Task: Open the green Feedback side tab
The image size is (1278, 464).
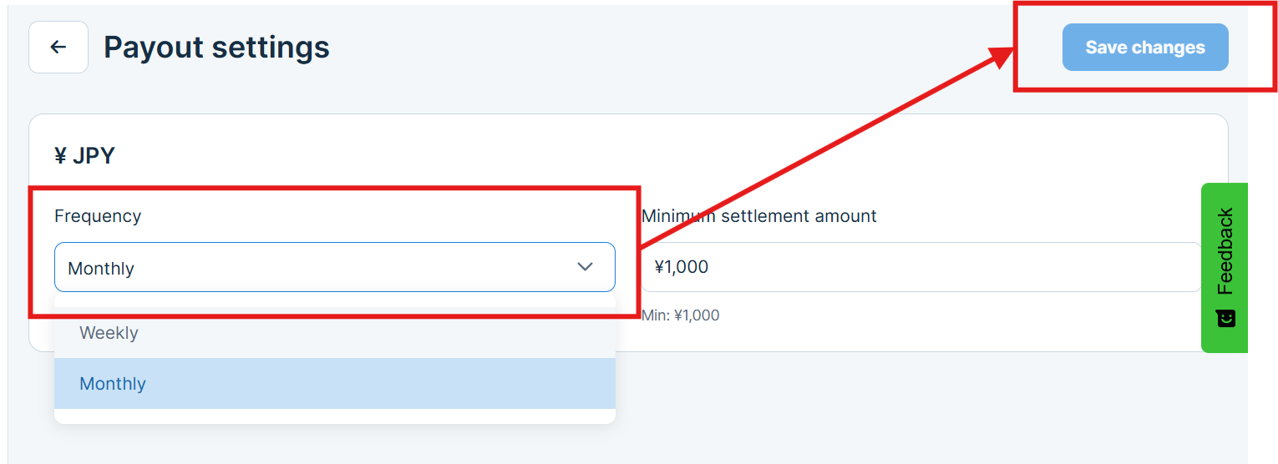Action: coord(1225,267)
